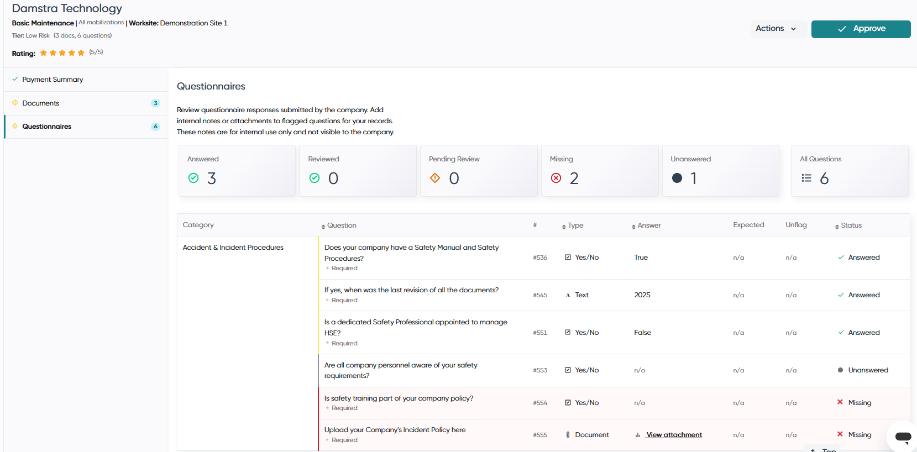Sort table by Status column
This screenshot has width=917, height=452.
tap(848, 225)
